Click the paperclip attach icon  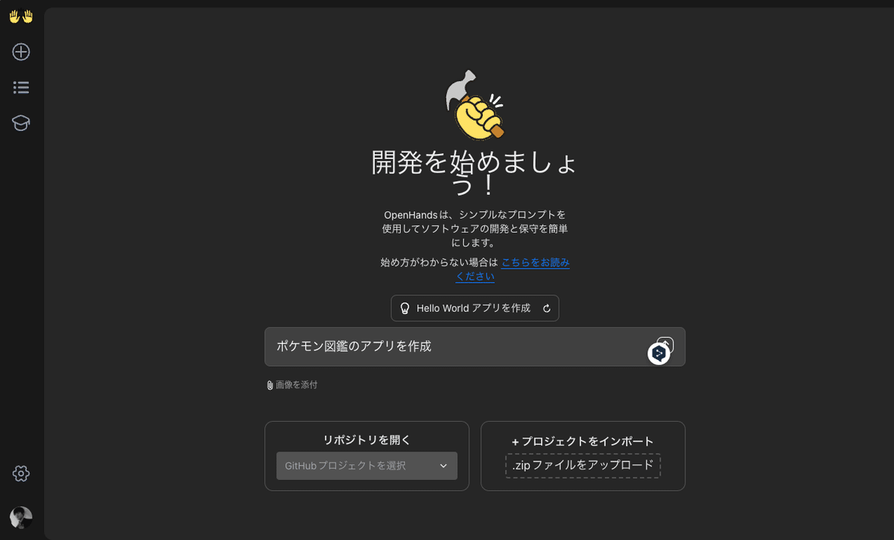point(270,385)
